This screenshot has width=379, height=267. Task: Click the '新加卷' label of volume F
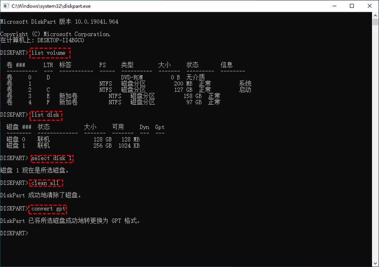(x=68, y=103)
